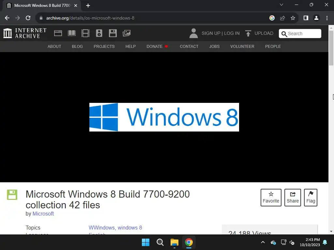The height and width of the screenshot is (250, 334).
Task: Click the Share button
Action: coord(293,198)
